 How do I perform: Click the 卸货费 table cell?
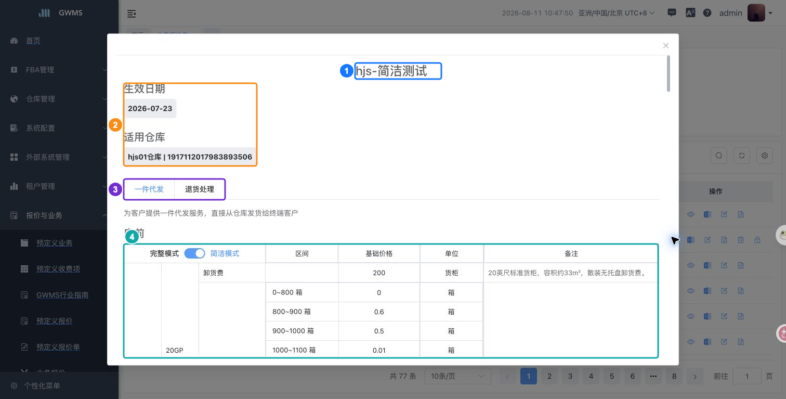(232, 273)
